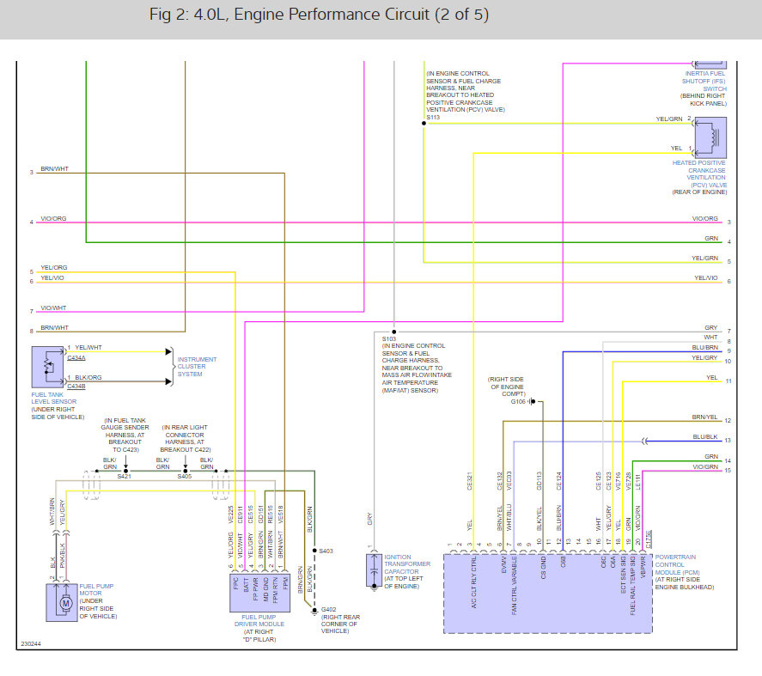Click the vertical A/C CLT RLY CTRL pin label
Image resolution: width=762 pixels, height=676 pixels.
tap(474, 582)
